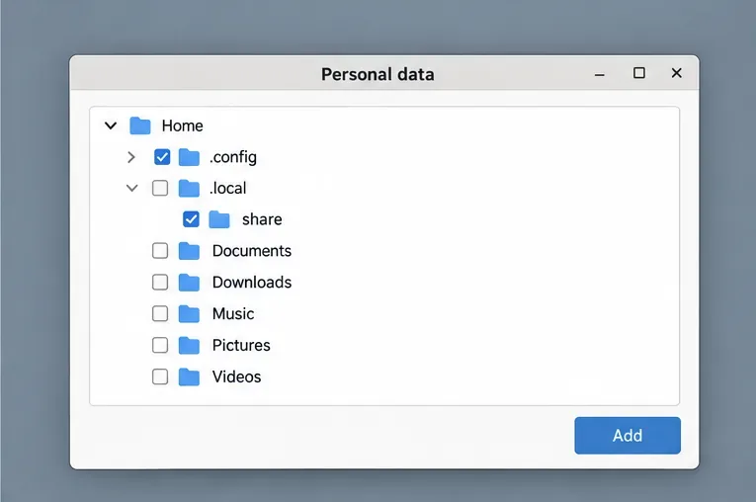The image size is (756, 502).
Task: Click the Documents folder icon
Action: pyautogui.click(x=189, y=251)
